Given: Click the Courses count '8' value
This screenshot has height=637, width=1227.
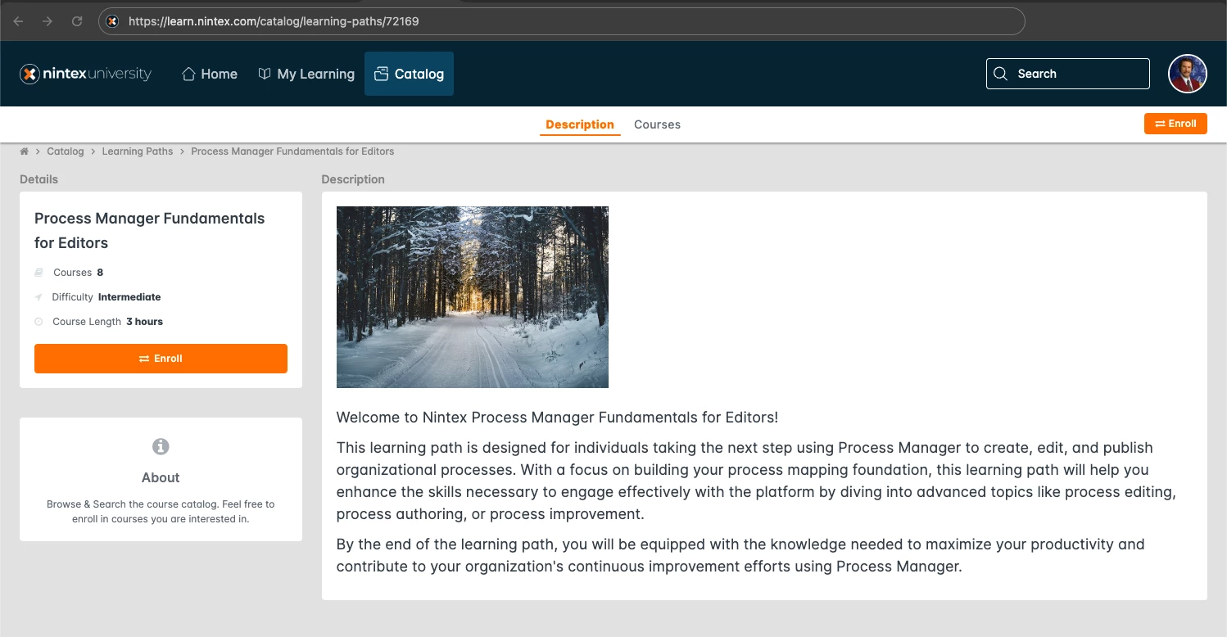Looking at the screenshot, I should pos(100,273).
